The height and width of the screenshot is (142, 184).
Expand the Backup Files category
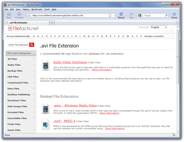(x=21, y=71)
